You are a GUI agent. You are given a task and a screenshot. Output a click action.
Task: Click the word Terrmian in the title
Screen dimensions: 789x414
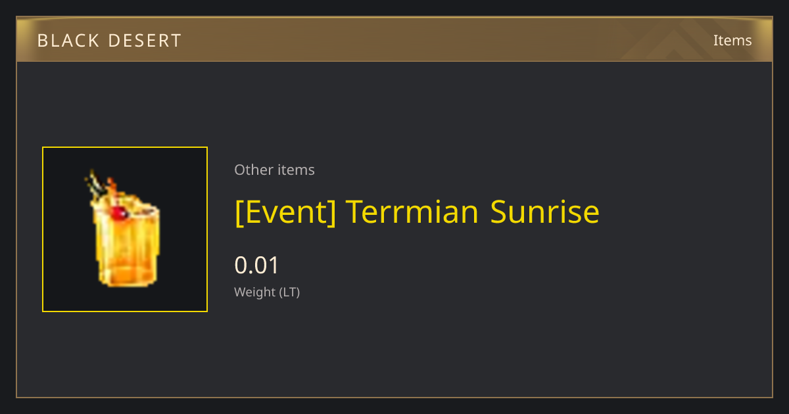412,212
